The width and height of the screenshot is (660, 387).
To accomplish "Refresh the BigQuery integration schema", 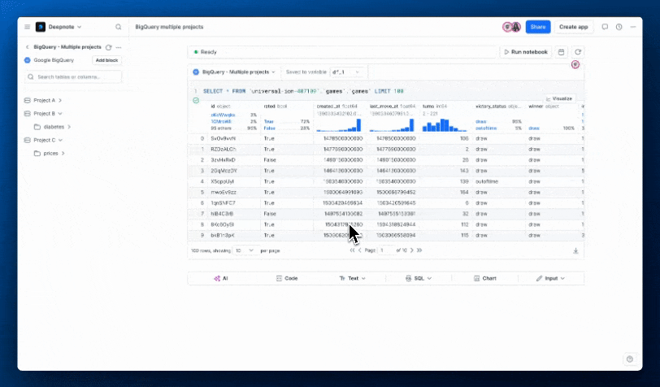I will tap(109, 47).
